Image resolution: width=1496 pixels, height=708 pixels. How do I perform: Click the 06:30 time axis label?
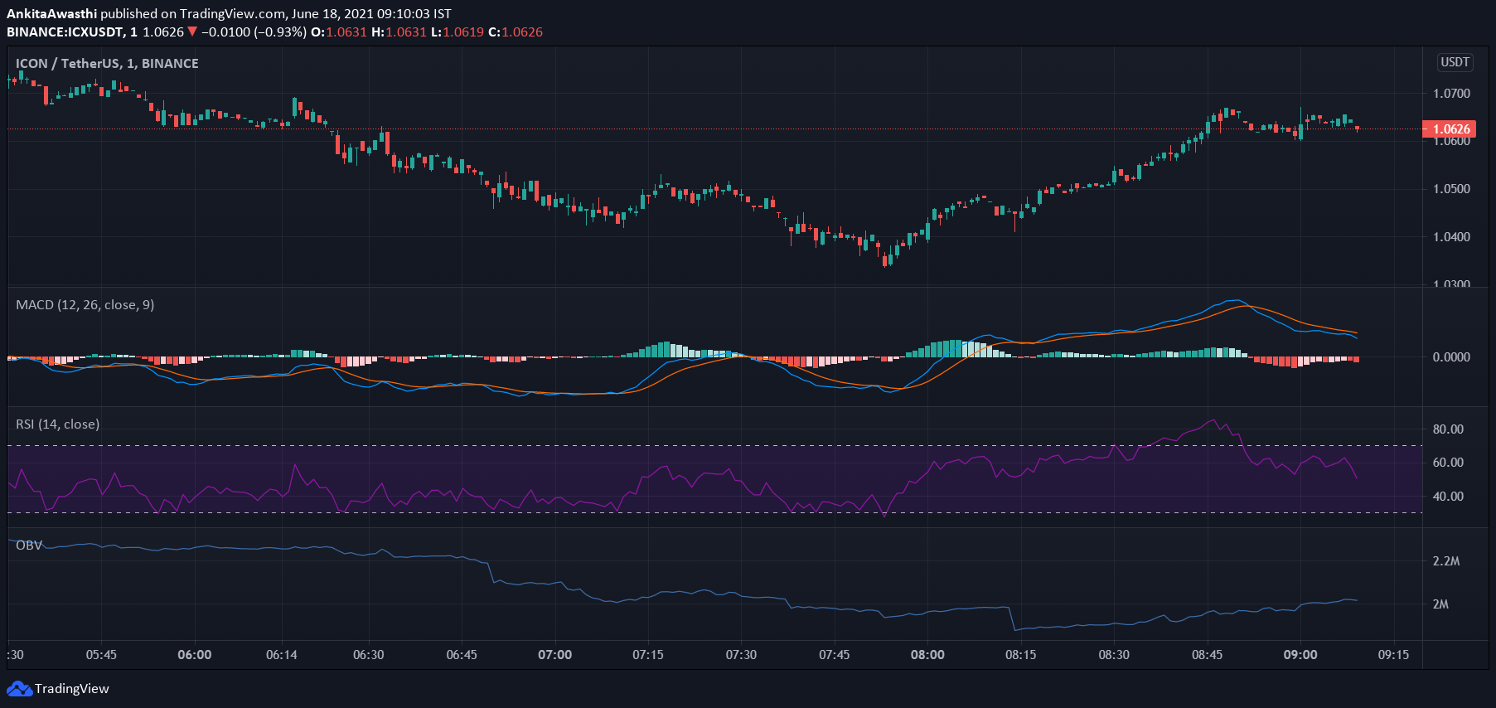point(369,655)
